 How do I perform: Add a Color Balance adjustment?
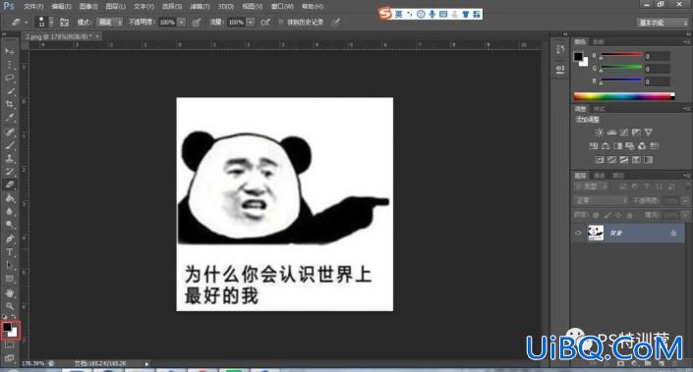tap(606, 145)
